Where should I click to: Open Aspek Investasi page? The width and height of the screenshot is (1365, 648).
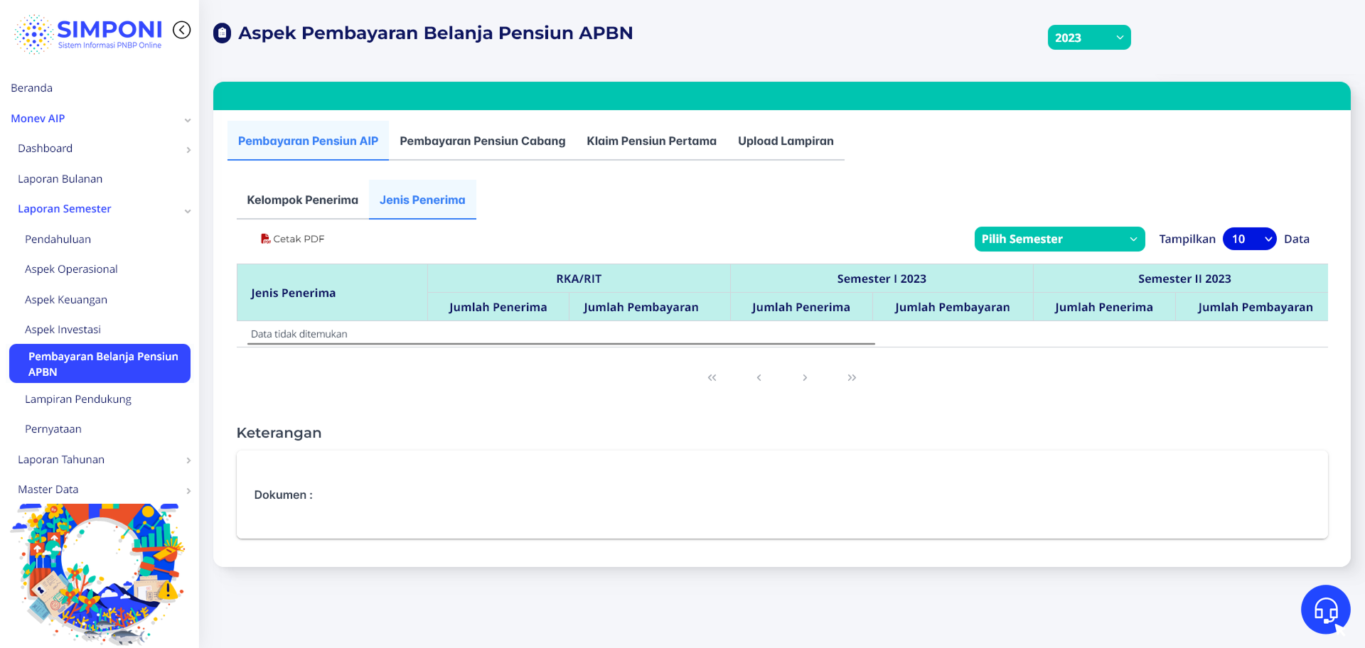click(x=63, y=330)
